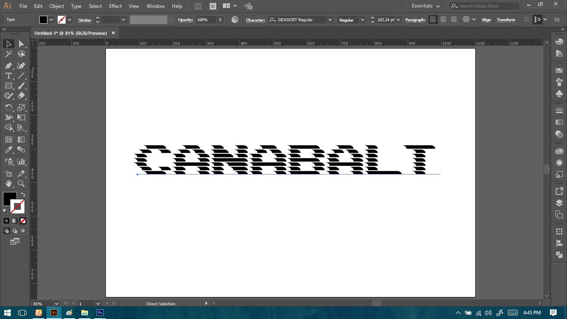Screen dimensions: 567x319
Task: Click the Recolor Artwork icon
Action: (x=235, y=20)
